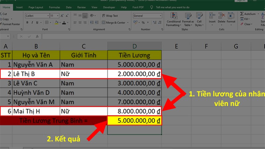Image resolution: width=265 pixels, height=149 pixels.
Task: Click the Copy command
Action: point(5,19)
